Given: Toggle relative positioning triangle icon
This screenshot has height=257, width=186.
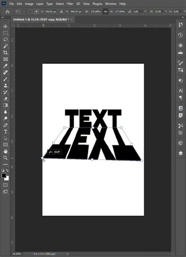Looking at the screenshot, I should [x=61, y=11].
